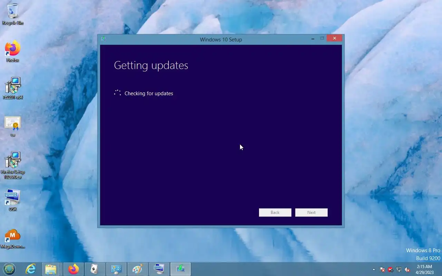Open the Action Center flag tray icon

382,269
